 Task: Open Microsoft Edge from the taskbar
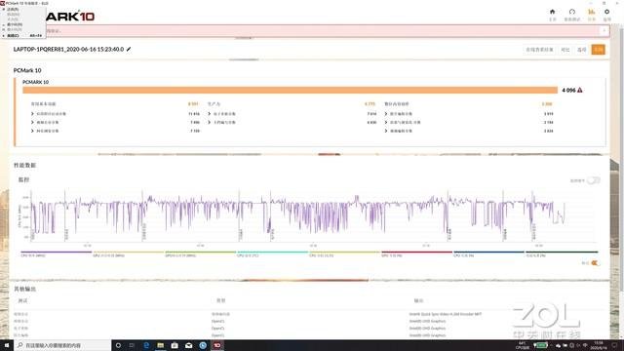pos(146,345)
